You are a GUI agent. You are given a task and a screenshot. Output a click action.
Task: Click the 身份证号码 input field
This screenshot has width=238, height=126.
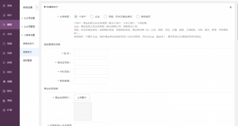90,62
